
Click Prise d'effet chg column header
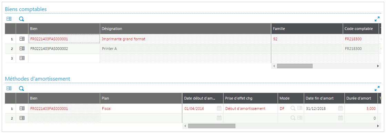tap(250, 98)
